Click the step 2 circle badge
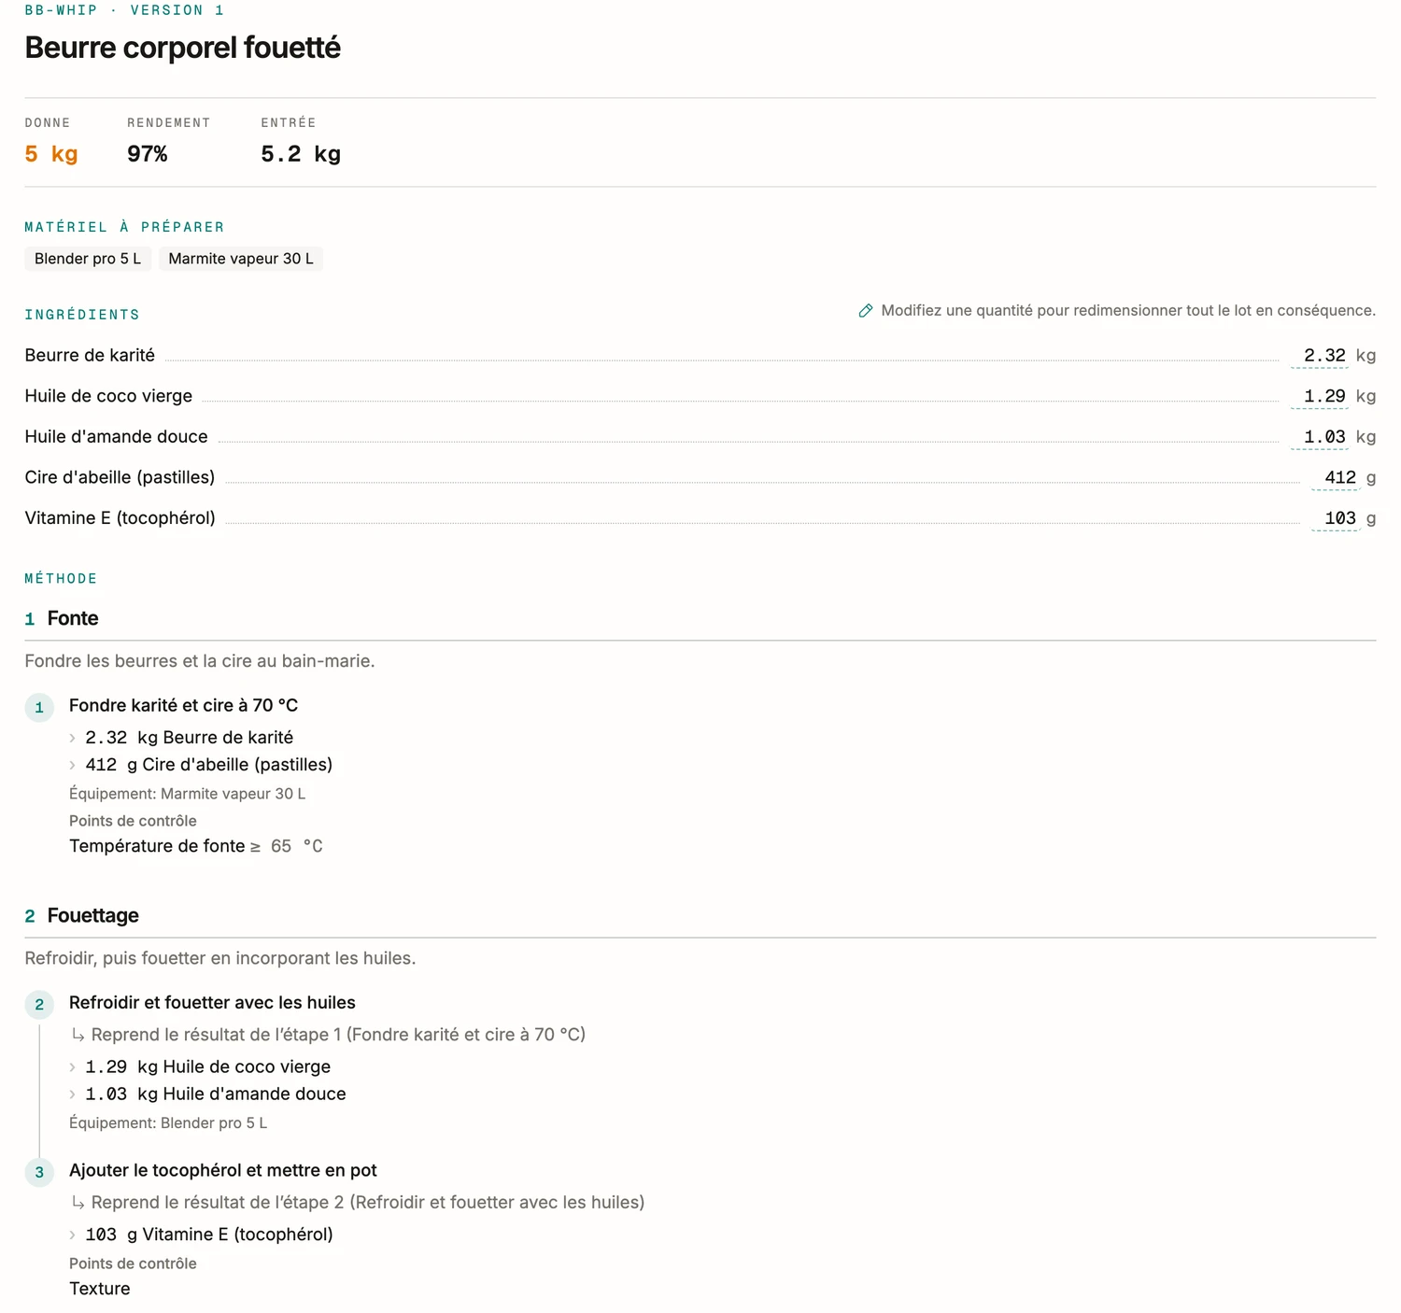The height and width of the screenshot is (1313, 1401). point(39,1004)
